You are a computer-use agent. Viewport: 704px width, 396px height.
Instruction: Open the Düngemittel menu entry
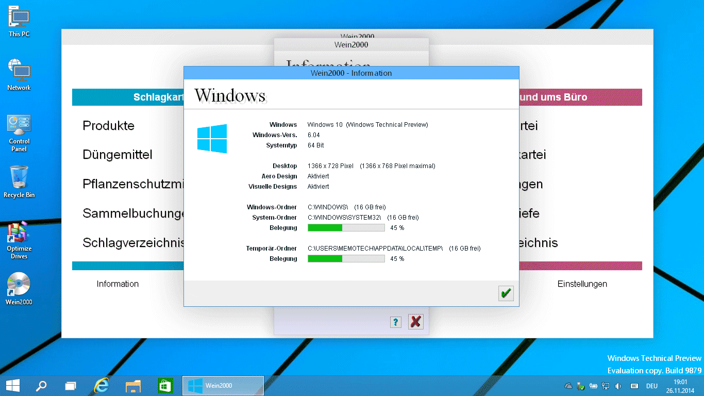(117, 155)
